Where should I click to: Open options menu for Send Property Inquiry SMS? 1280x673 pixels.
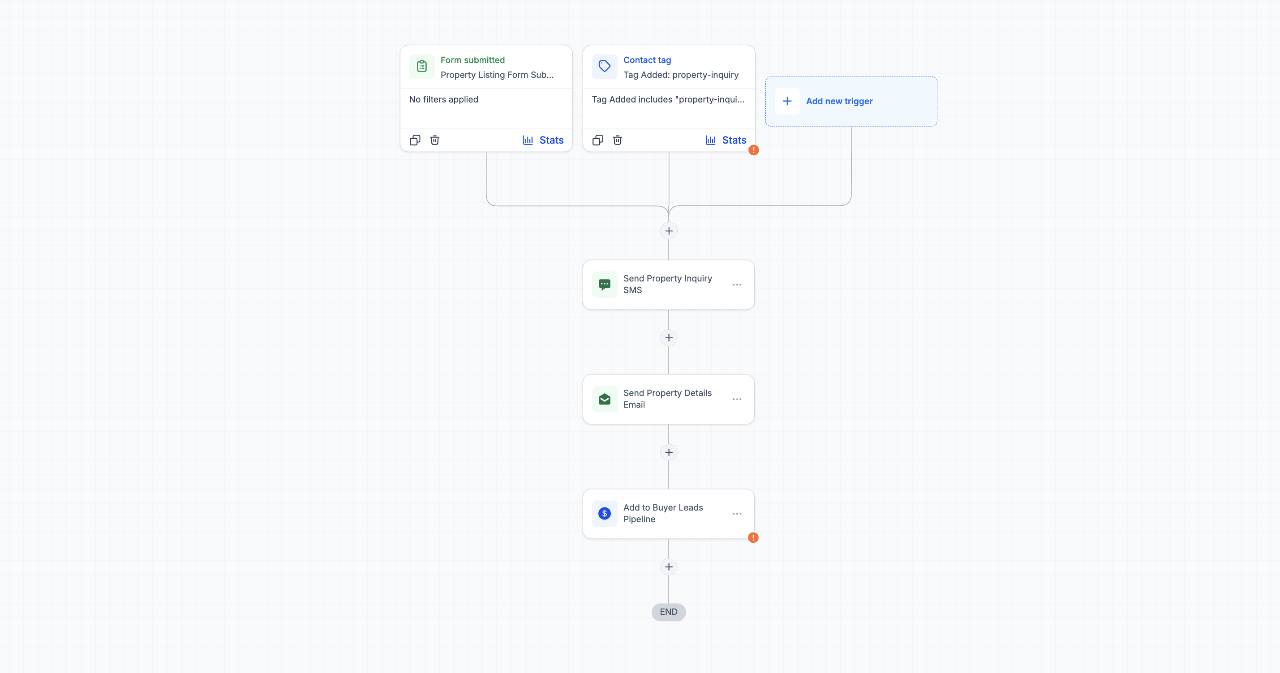point(737,285)
